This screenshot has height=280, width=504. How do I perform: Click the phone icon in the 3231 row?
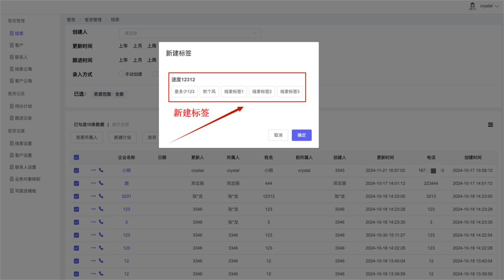click(x=101, y=196)
